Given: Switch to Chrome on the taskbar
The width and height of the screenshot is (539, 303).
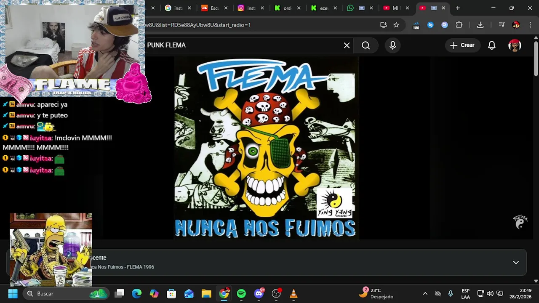Looking at the screenshot, I should point(224,293).
